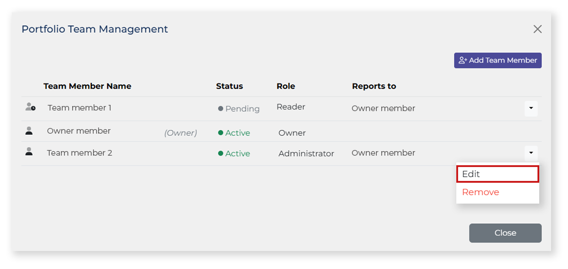Click the Active status in Owner member row
Screen dimensions: 568x269
point(234,133)
